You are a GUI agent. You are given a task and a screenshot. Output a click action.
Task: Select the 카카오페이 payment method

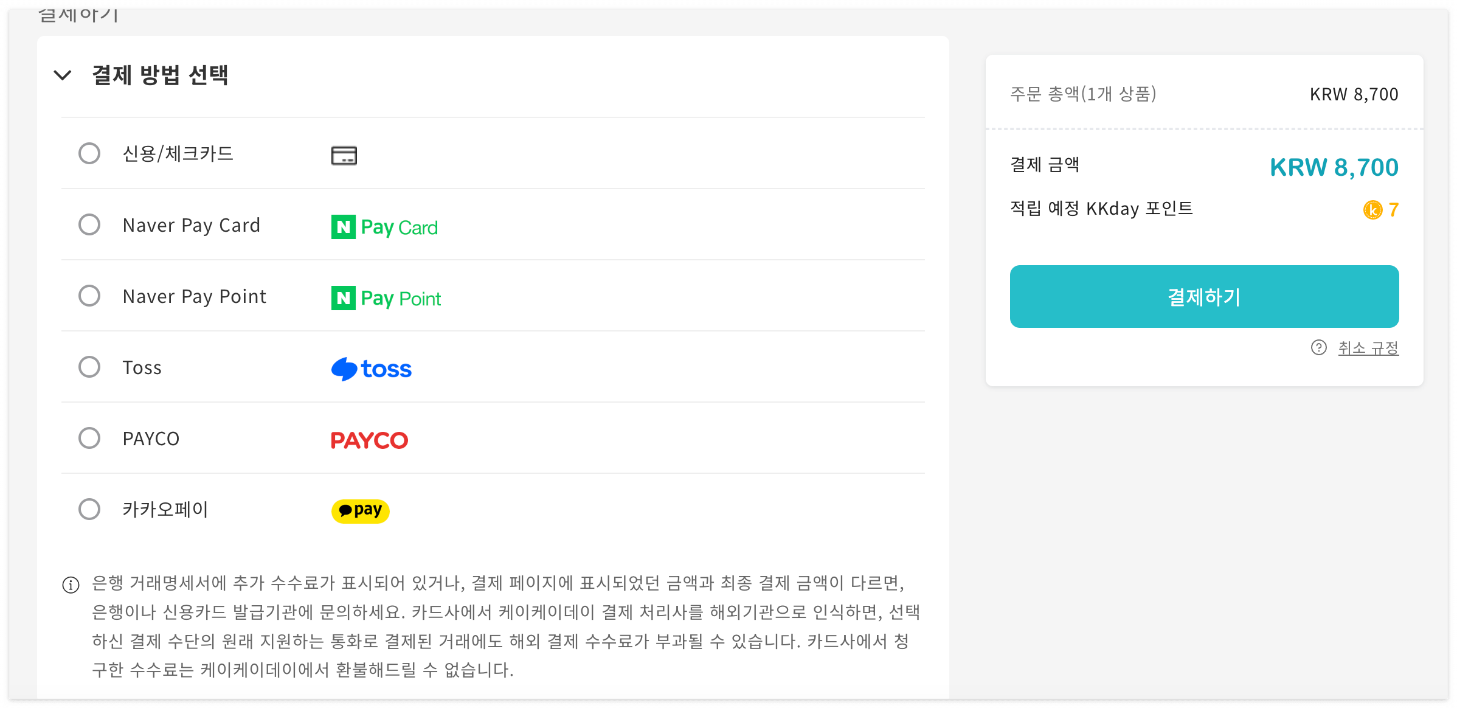coord(89,509)
